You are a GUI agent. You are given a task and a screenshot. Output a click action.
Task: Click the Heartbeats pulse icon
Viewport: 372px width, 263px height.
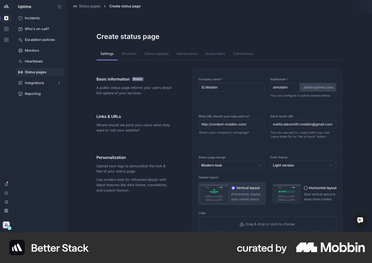20,61
